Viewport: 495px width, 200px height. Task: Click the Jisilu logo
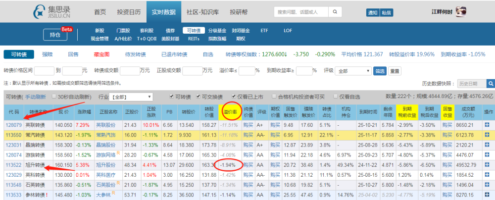click(x=53, y=11)
